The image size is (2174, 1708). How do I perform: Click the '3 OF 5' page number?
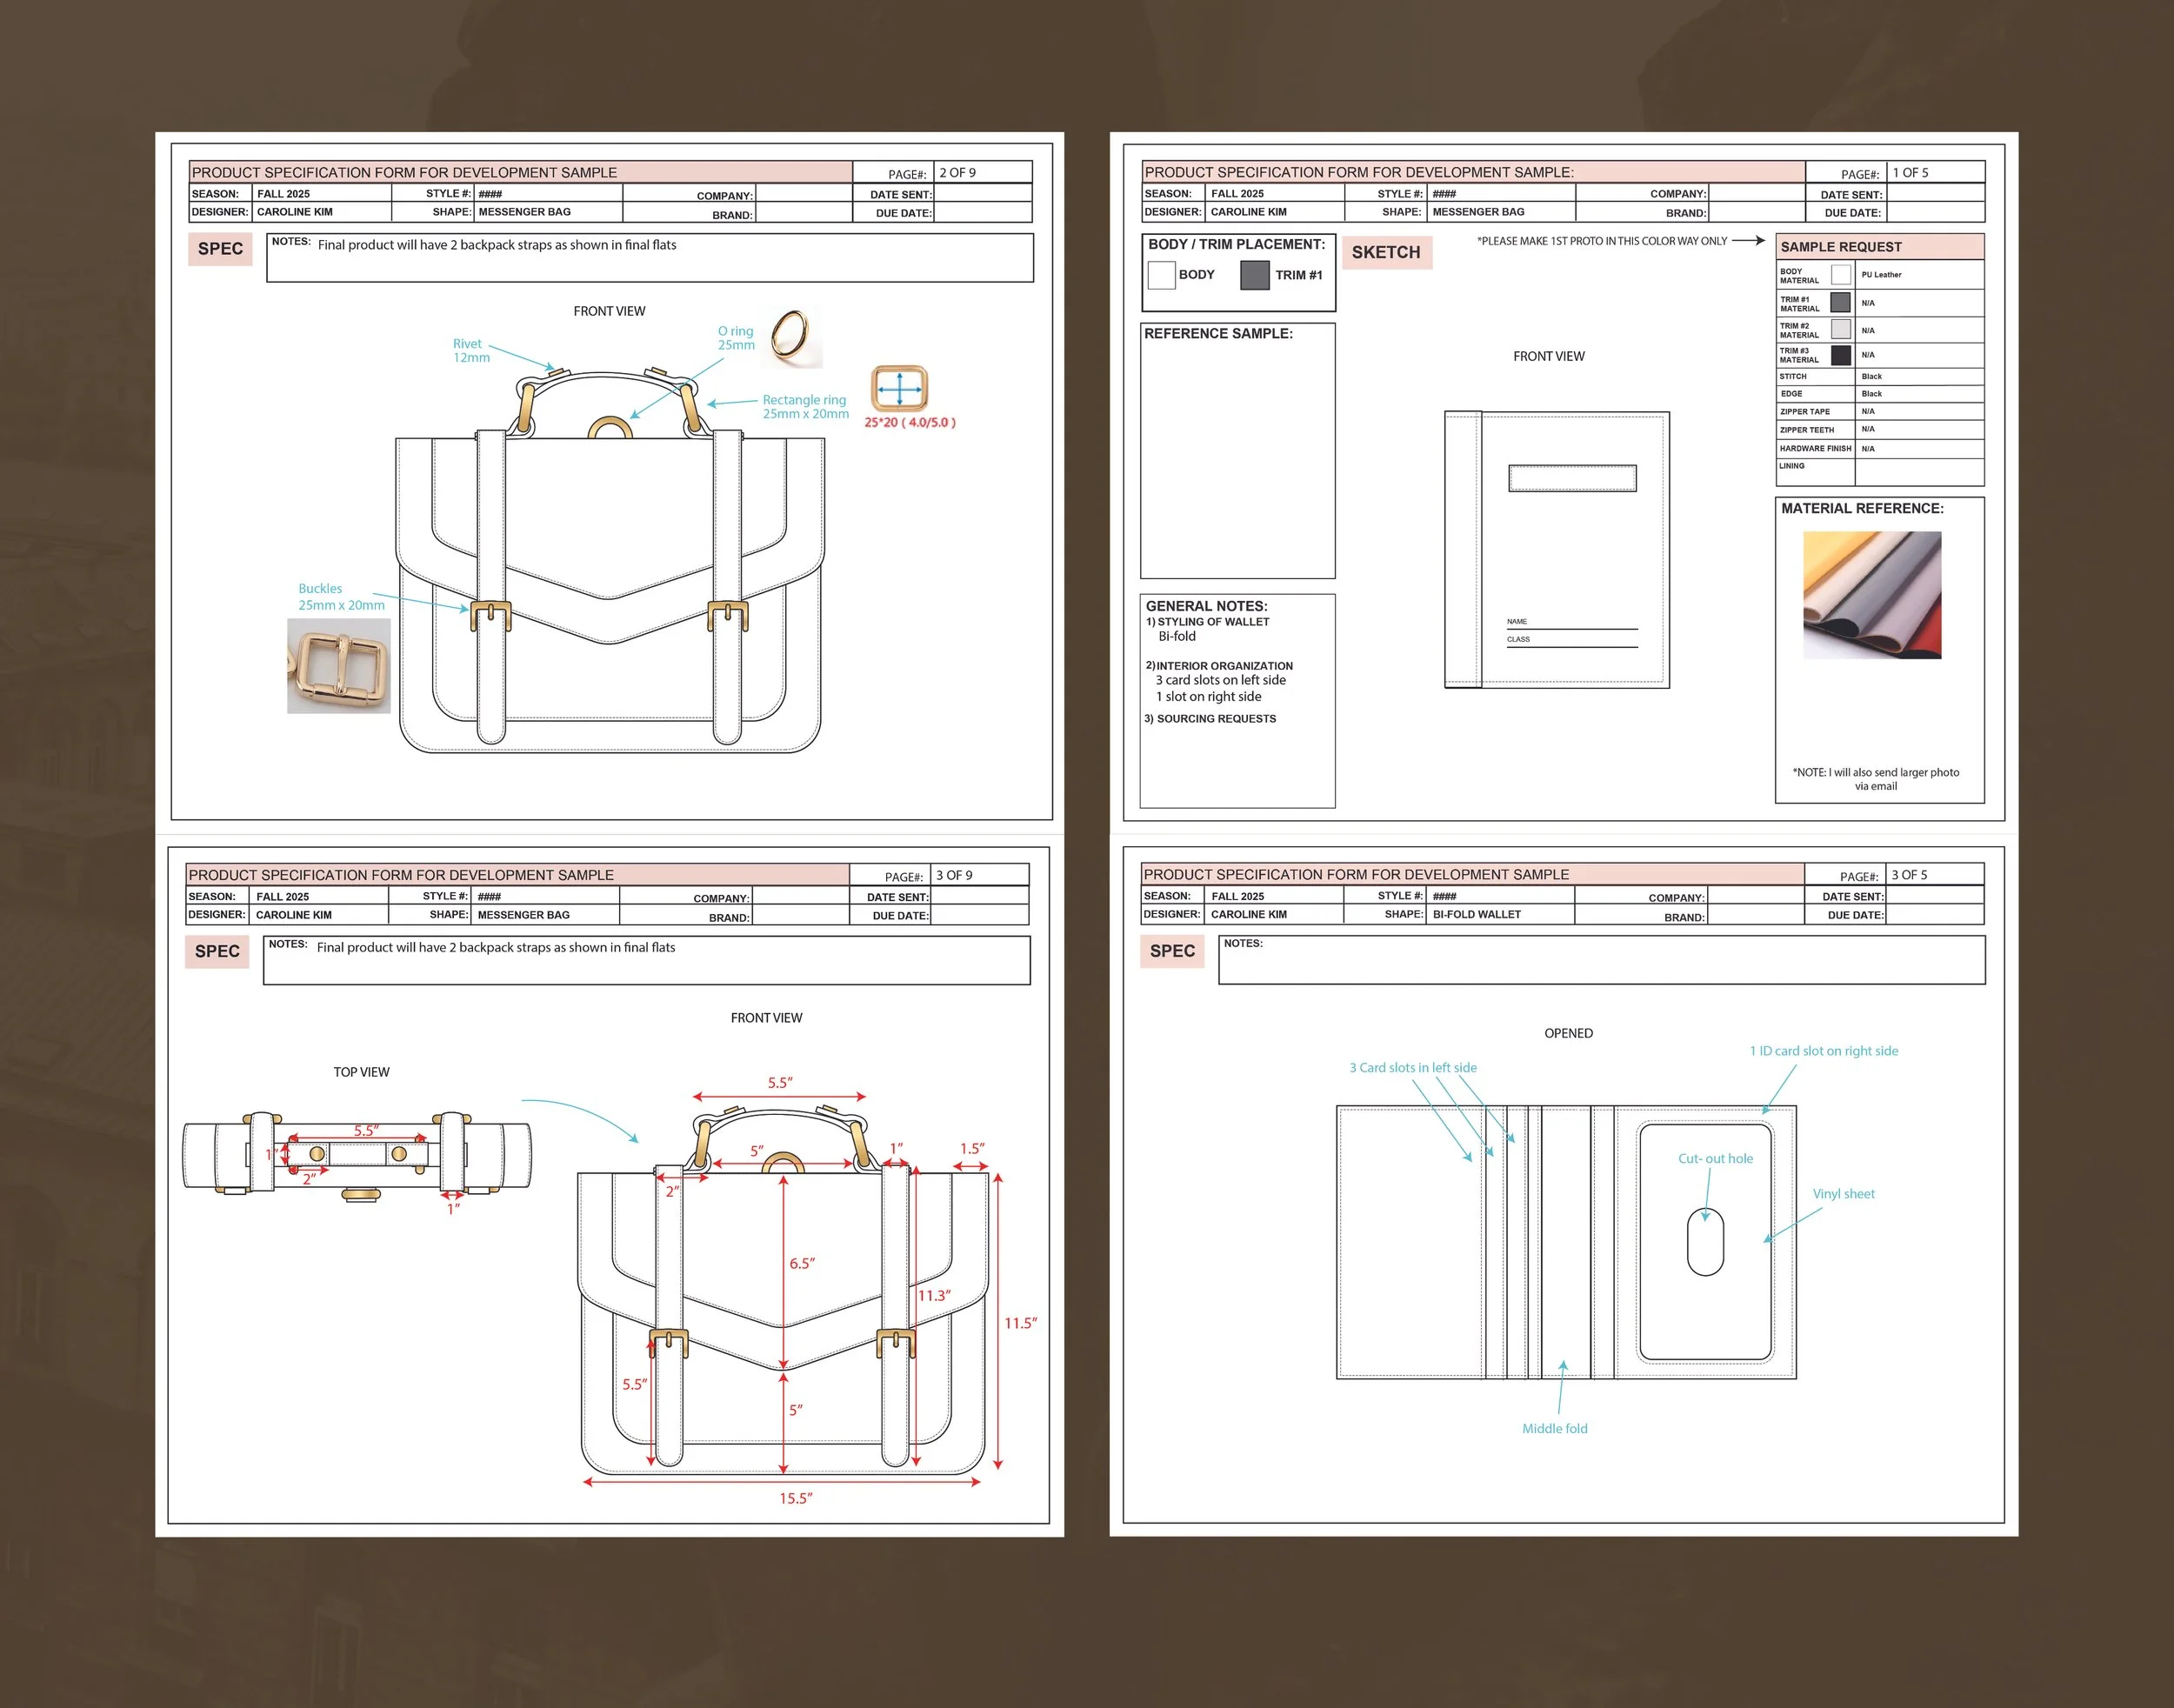coord(1909,875)
